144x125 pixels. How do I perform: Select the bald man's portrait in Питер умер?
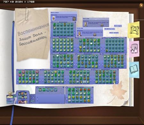[79, 34]
